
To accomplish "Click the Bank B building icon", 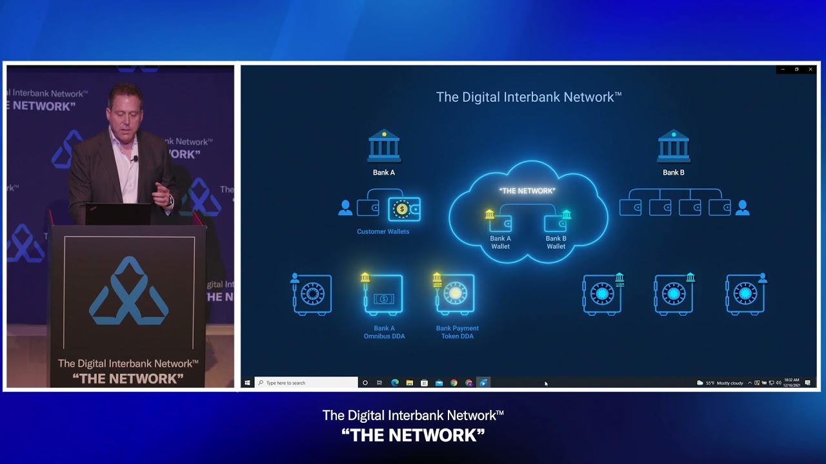I will pos(673,146).
